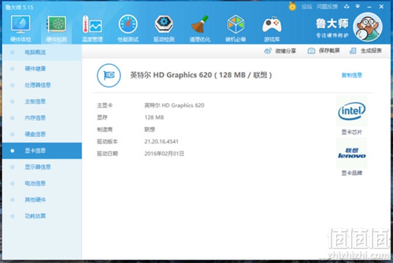
Task: Share via 微博分享 Weibo button
Action: [x=280, y=51]
